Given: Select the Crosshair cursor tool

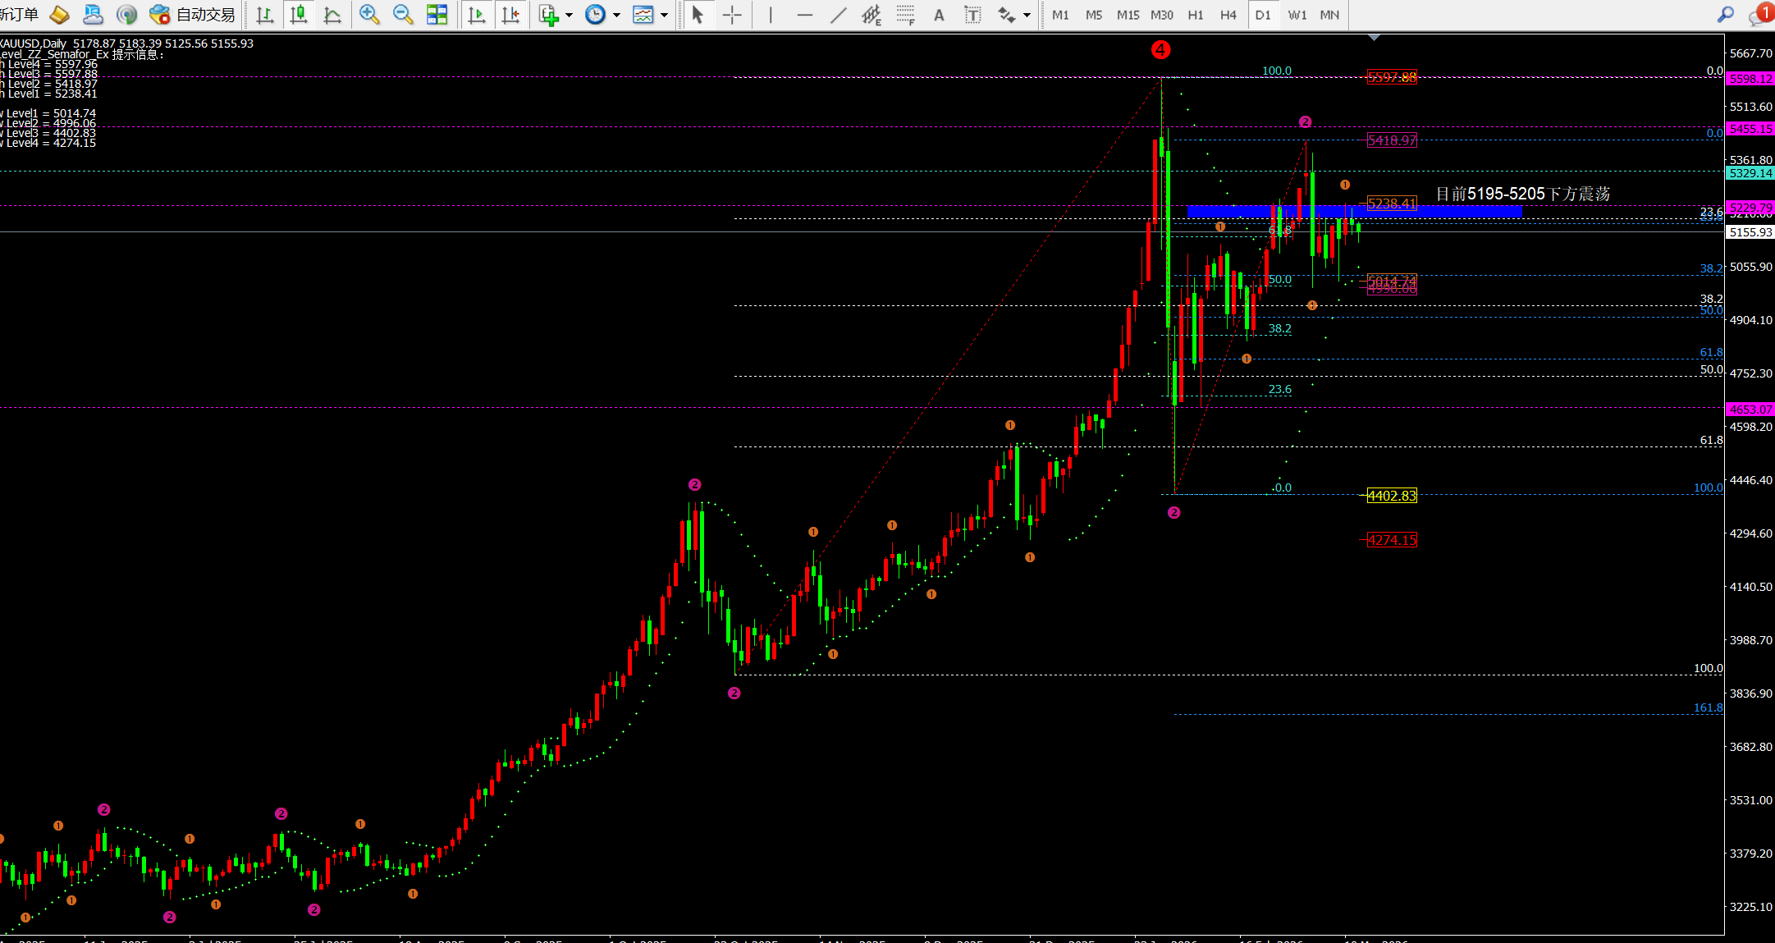Looking at the screenshot, I should pos(732,15).
